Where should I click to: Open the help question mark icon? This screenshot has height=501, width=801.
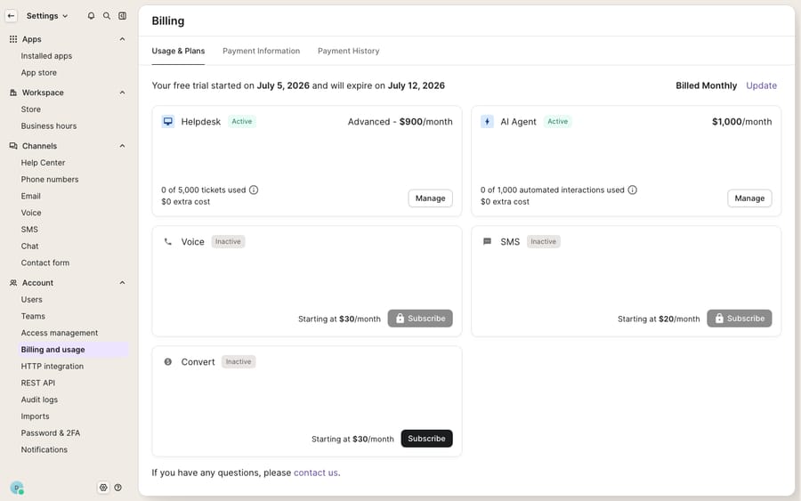click(x=118, y=488)
